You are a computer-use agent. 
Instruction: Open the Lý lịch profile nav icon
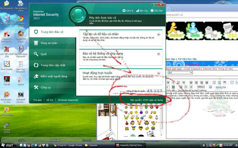[230, 31]
